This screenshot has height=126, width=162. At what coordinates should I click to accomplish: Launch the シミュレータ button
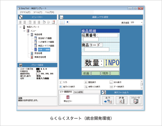coord(135,100)
